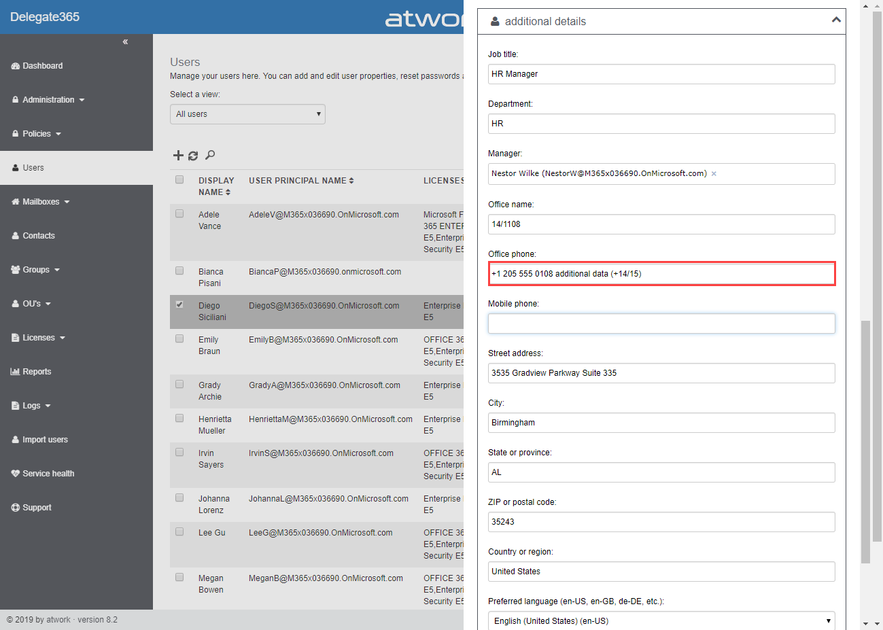Click the details panel vertical scrollbar thumb
Image resolution: width=883 pixels, height=630 pixels.
coord(865,442)
